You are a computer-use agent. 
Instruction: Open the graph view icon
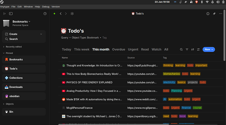[72, 13]
